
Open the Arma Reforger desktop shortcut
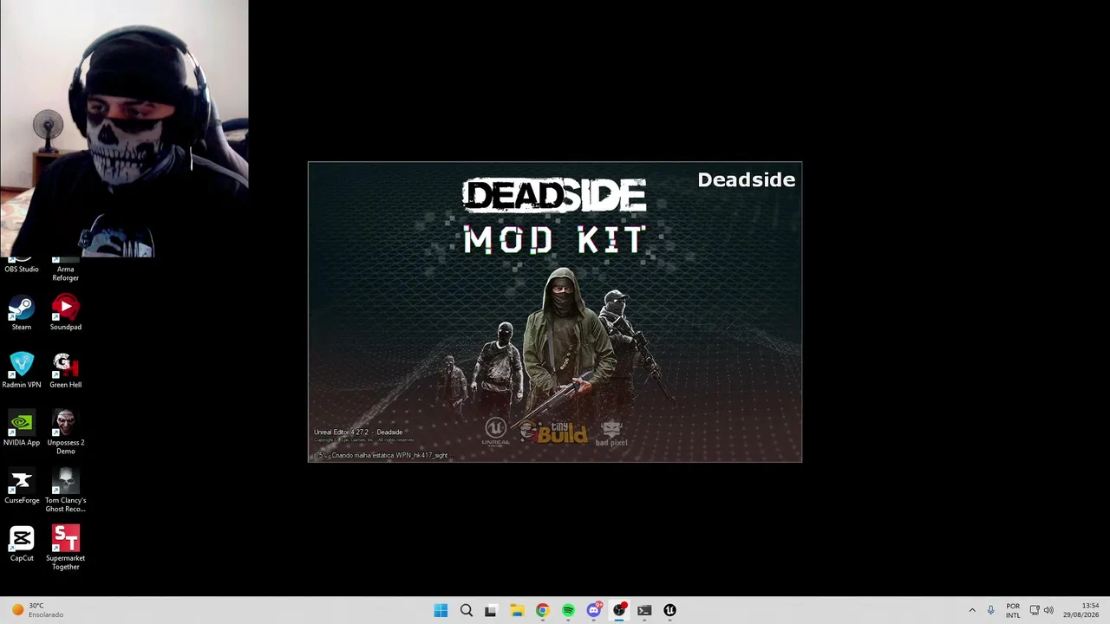pos(65,269)
